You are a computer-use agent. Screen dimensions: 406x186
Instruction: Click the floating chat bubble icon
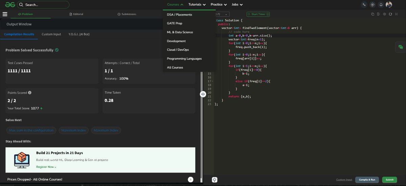point(401,47)
